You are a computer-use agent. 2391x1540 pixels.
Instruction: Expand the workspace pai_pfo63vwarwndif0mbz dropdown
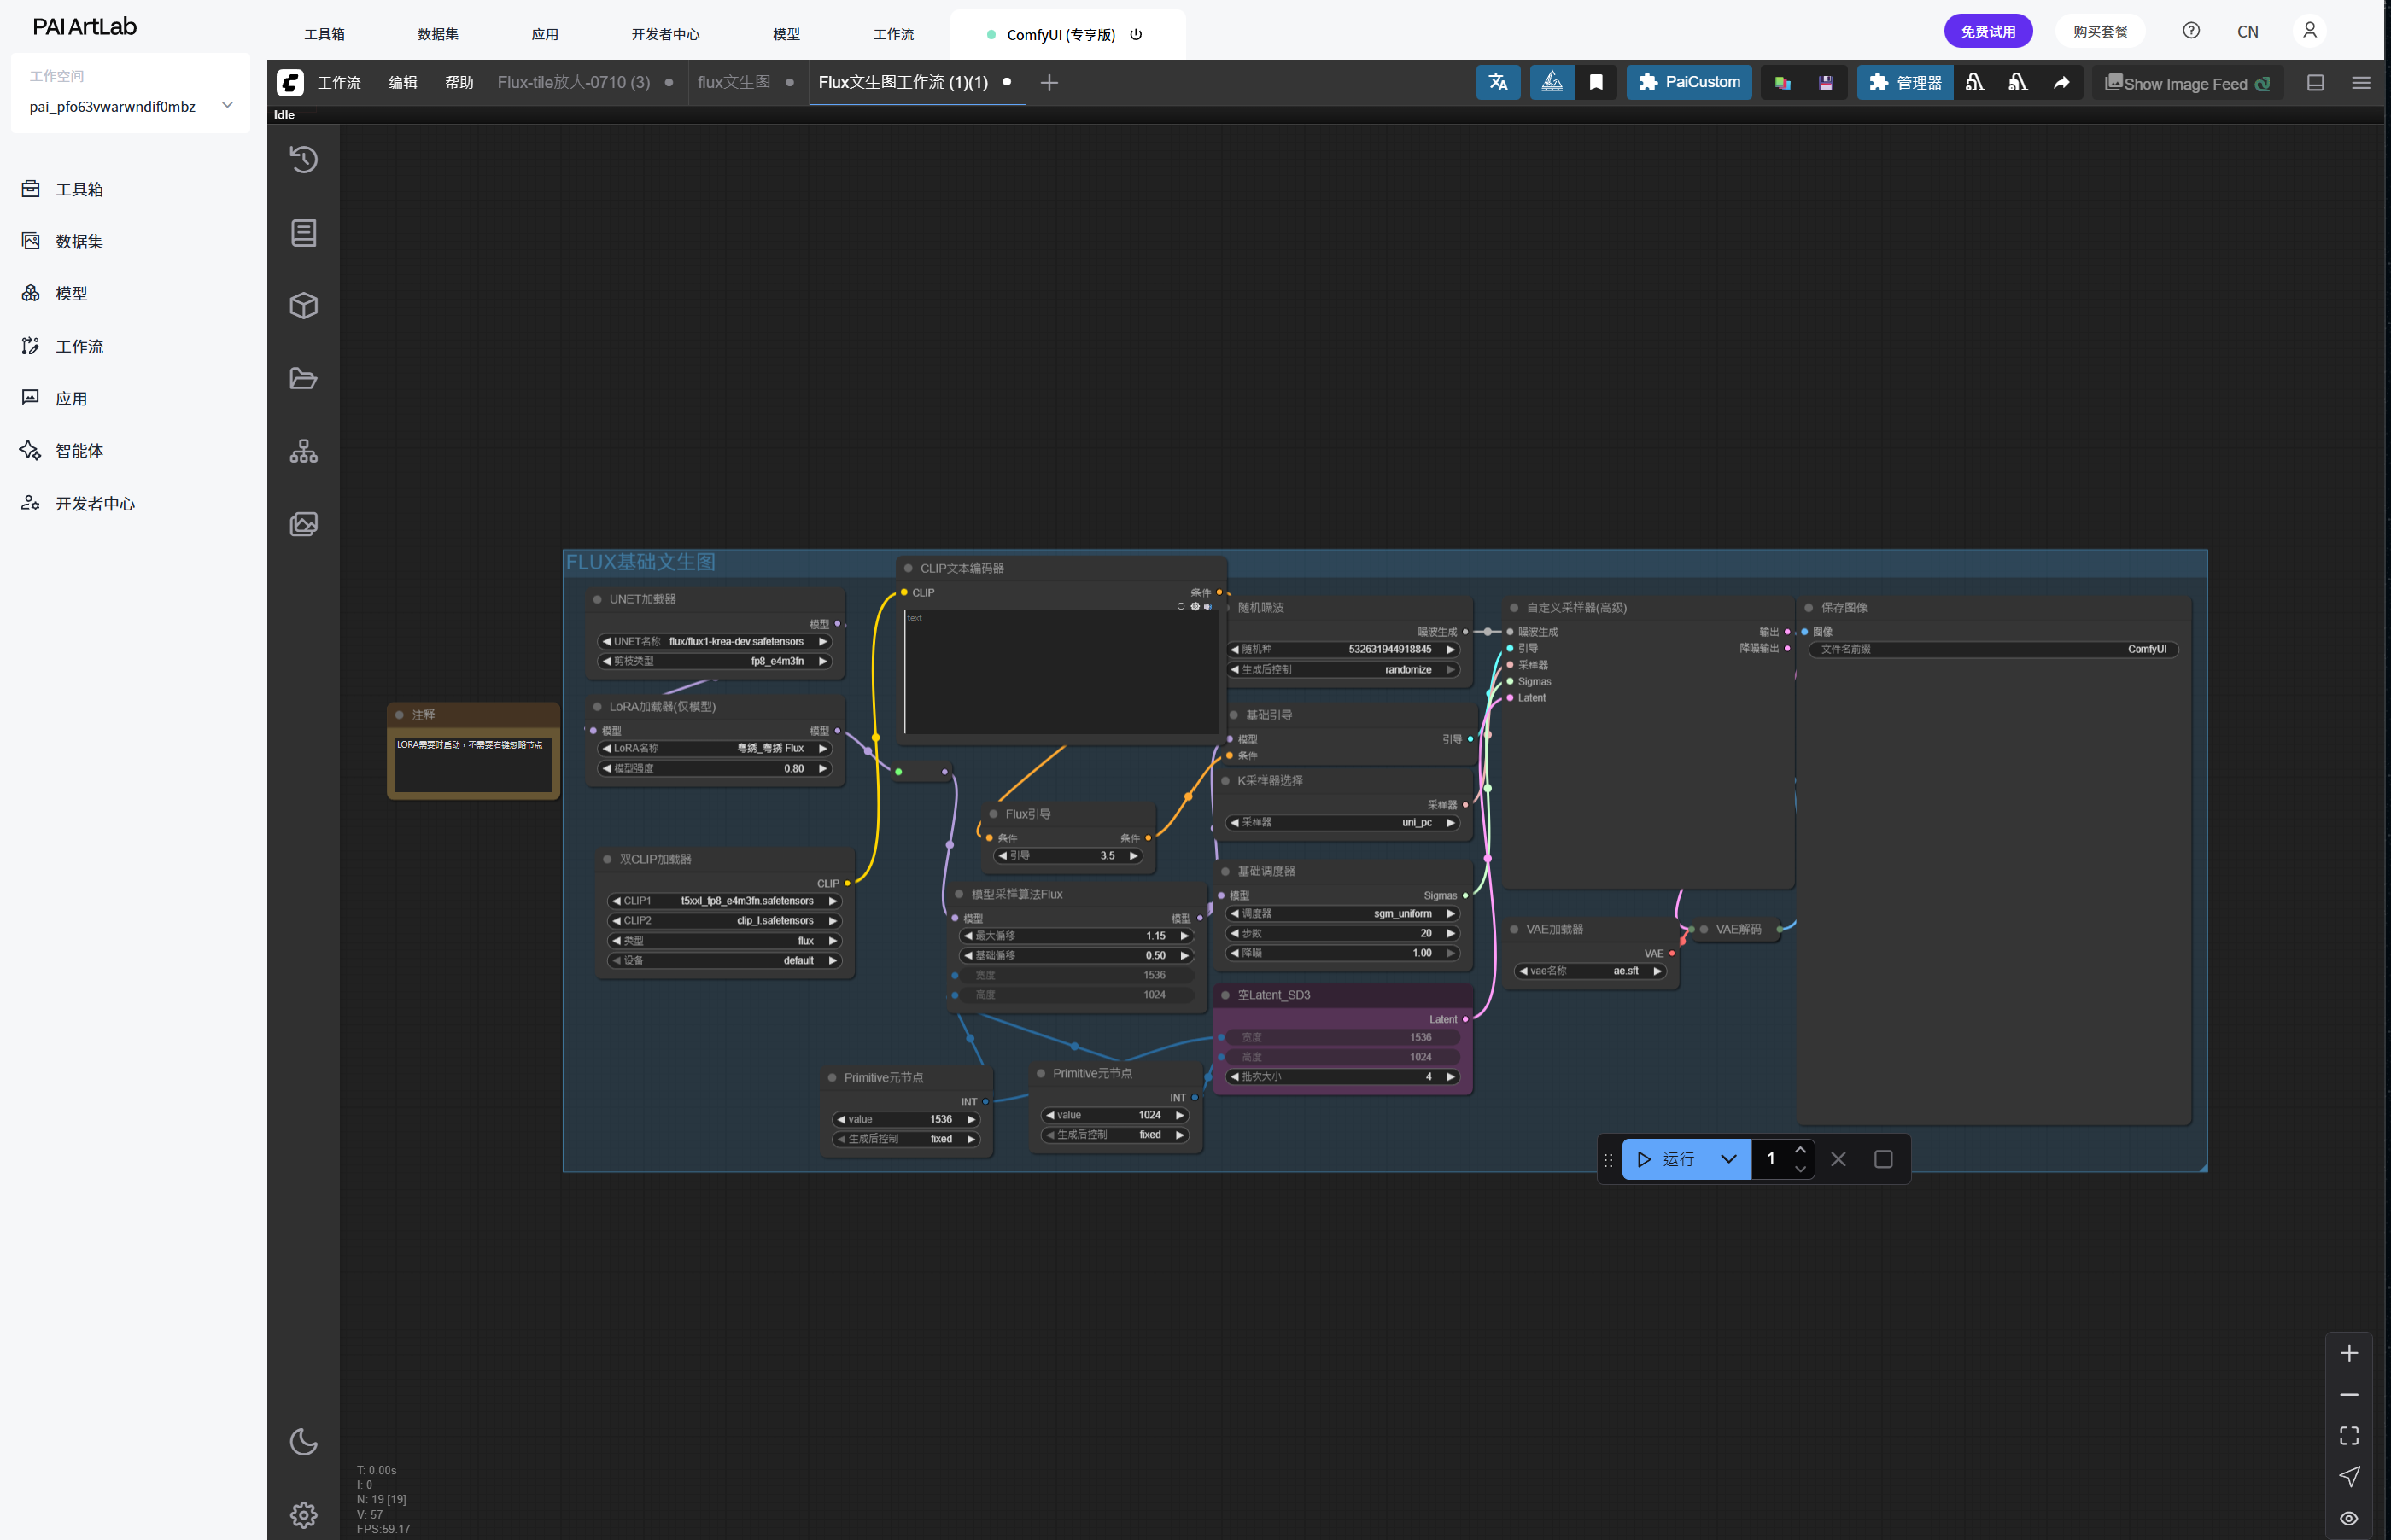[227, 106]
